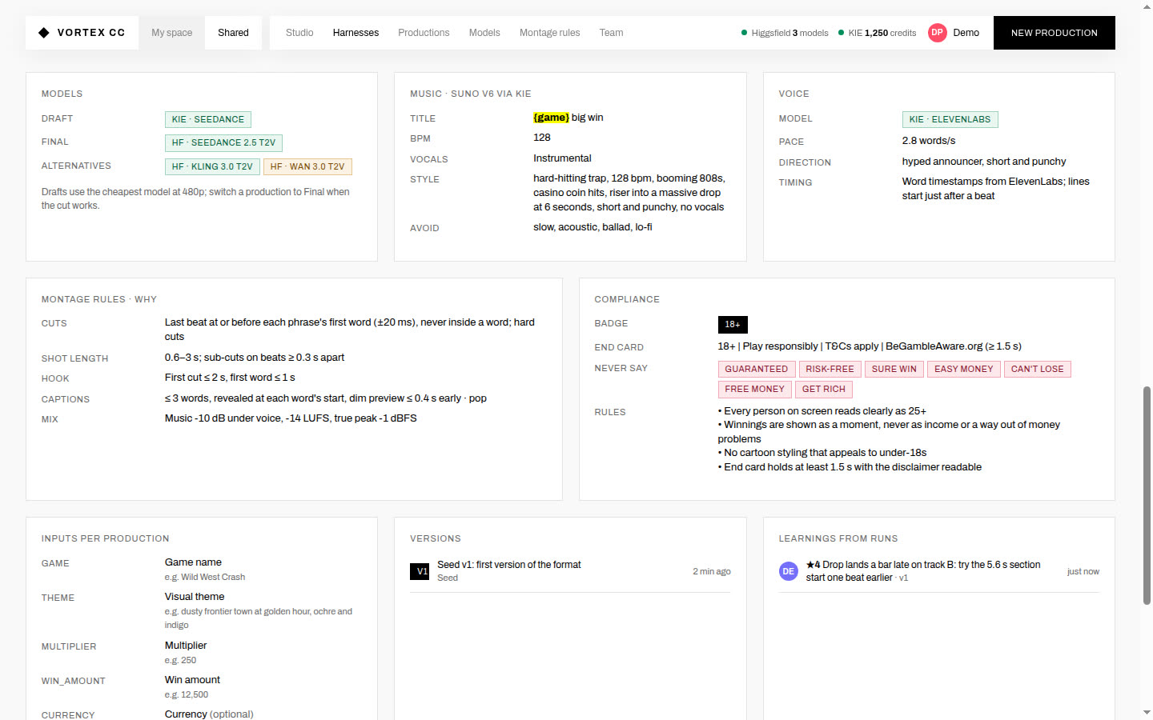The height and width of the screenshot is (720, 1153).
Task: Click the EASY MONEY never-say tag
Action: pos(964,369)
